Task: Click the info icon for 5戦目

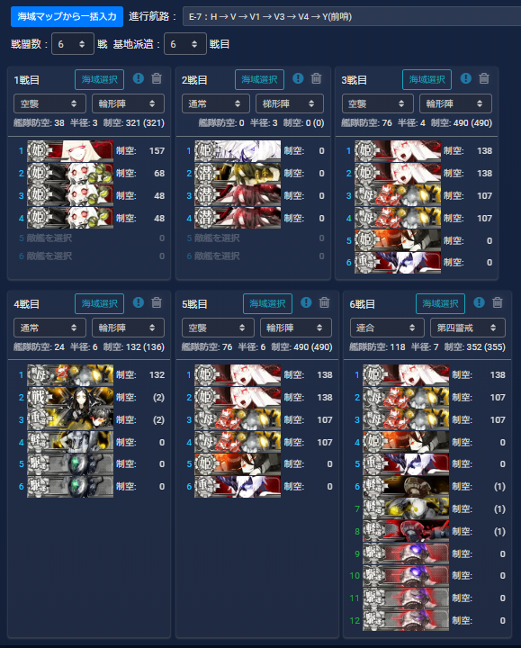Action: pos(306,303)
